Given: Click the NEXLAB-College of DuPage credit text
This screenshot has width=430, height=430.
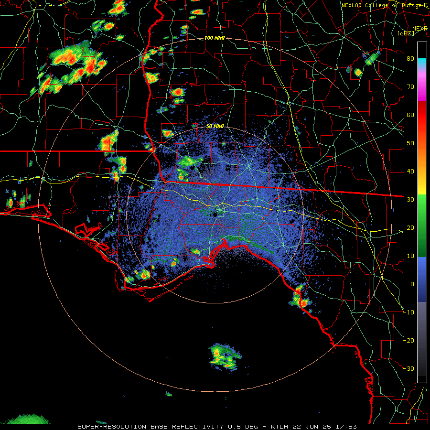Looking at the screenshot, I should pyautogui.click(x=385, y=5).
